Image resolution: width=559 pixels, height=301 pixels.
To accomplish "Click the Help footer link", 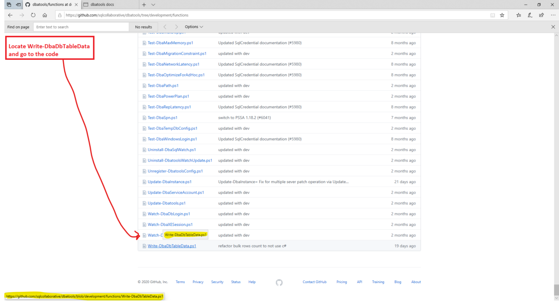I will click(x=252, y=282).
